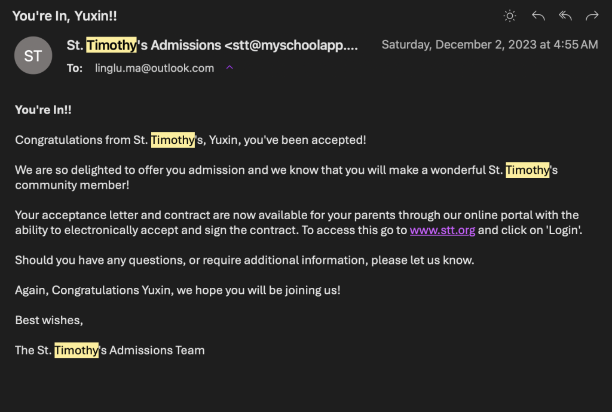The height and width of the screenshot is (412, 612).
Task: Click the Forward arrow icon
Action: (592, 16)
